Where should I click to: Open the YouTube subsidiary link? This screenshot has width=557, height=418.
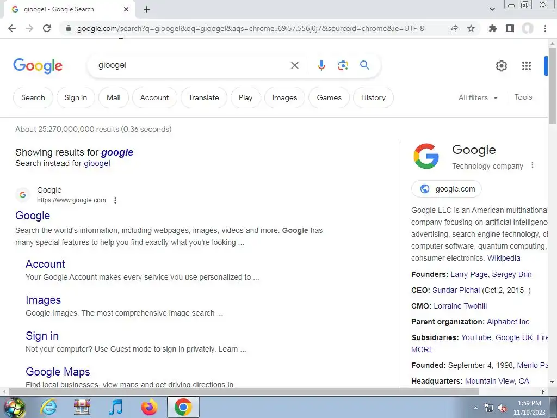click(476, 337)
